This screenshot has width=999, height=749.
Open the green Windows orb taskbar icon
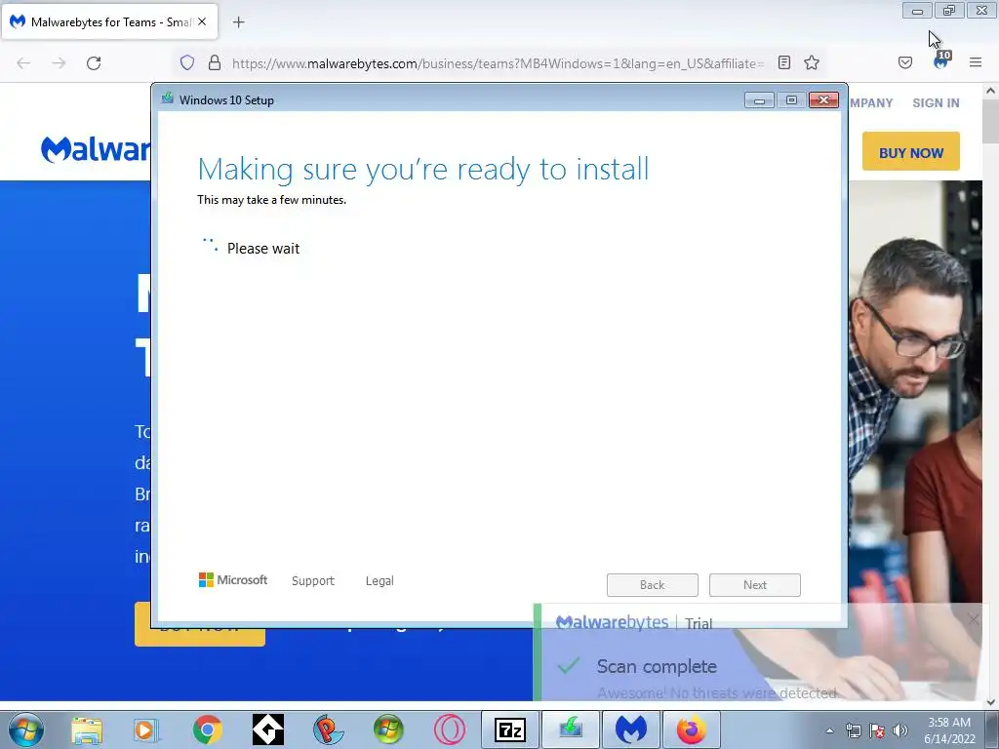point(388,729)
